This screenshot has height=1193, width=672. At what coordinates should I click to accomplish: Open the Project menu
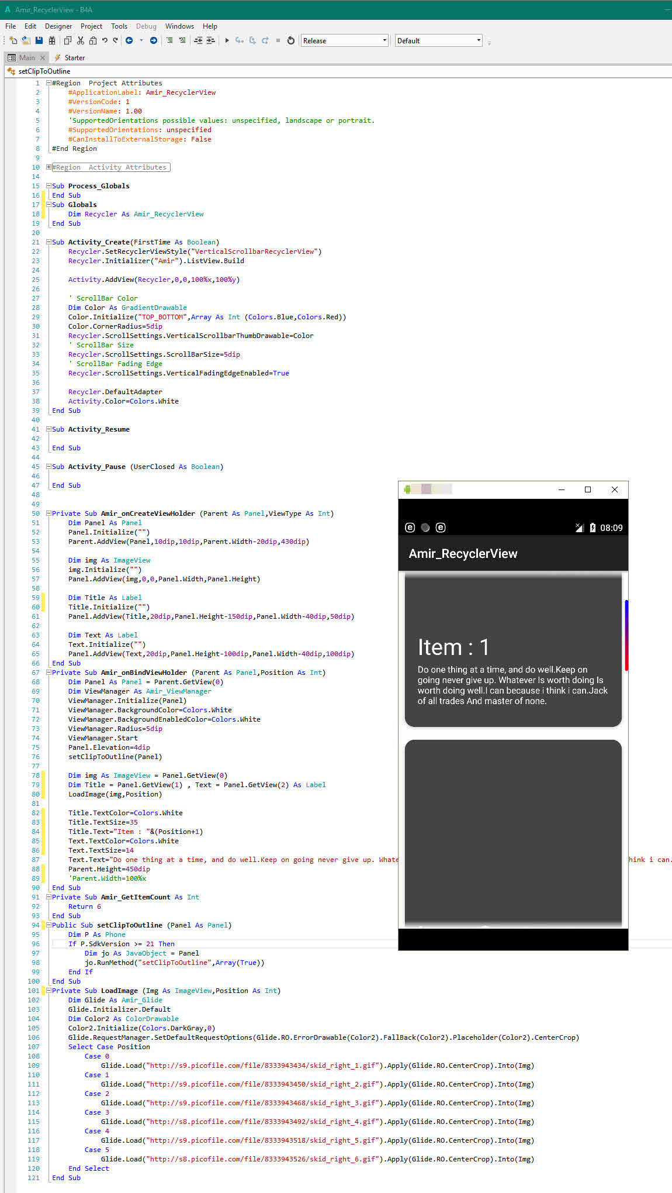click(91, 26)
